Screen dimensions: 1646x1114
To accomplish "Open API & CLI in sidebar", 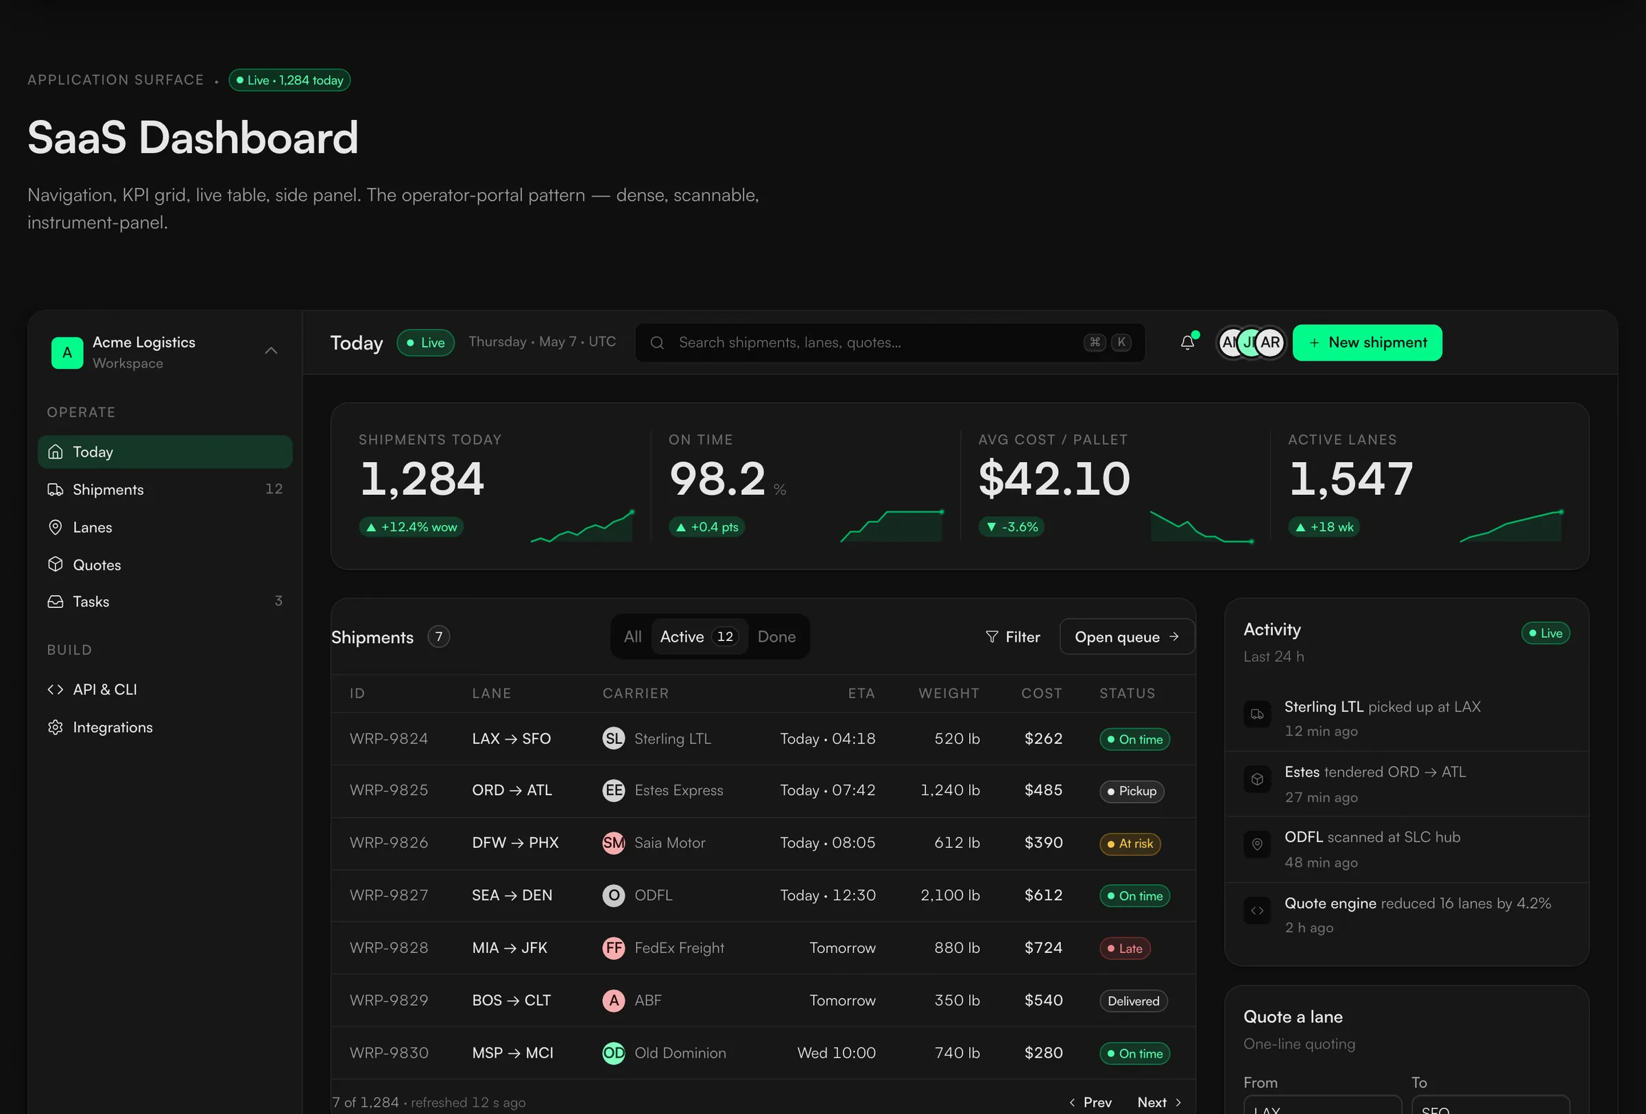I will [x=165, y=689].
